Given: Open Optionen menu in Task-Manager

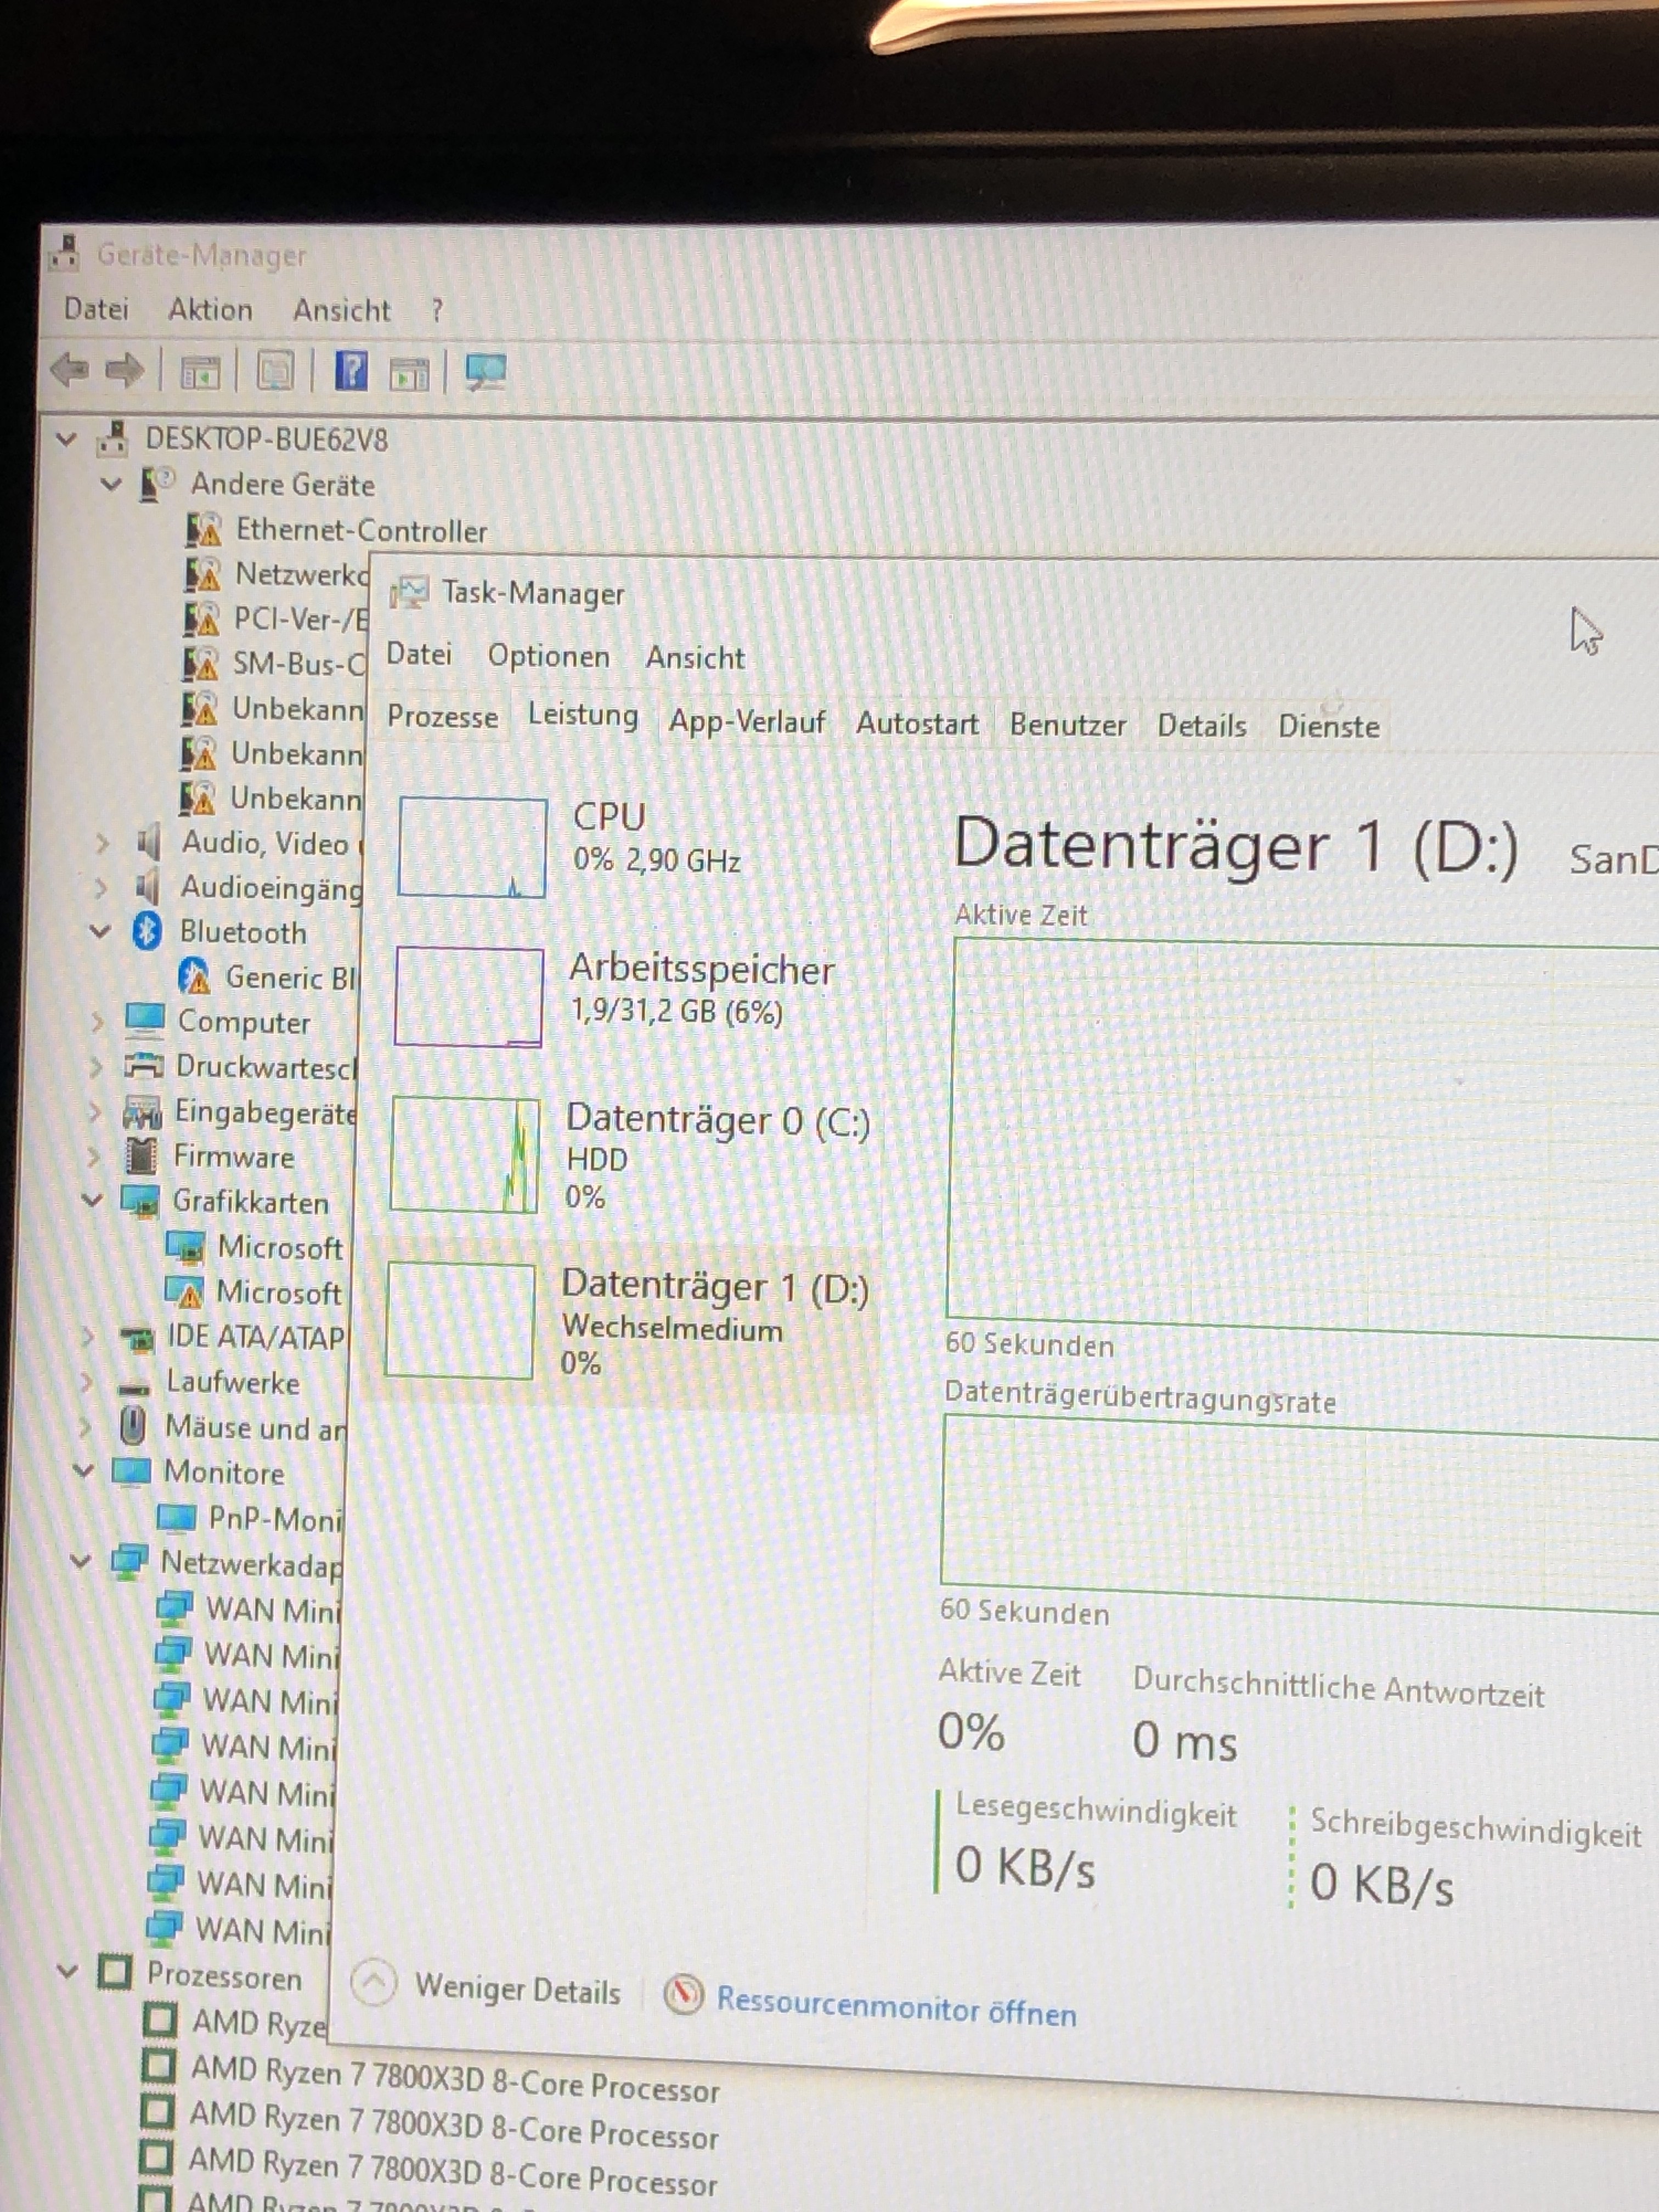Looking at the screenshot, I should click(548, 657).
